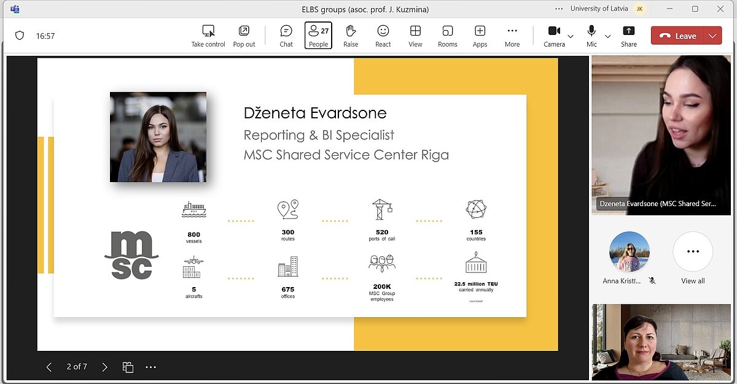Click View all participants
Image resolution: width=737 pixels, height=384 pixels.
(x=693, y=258)
